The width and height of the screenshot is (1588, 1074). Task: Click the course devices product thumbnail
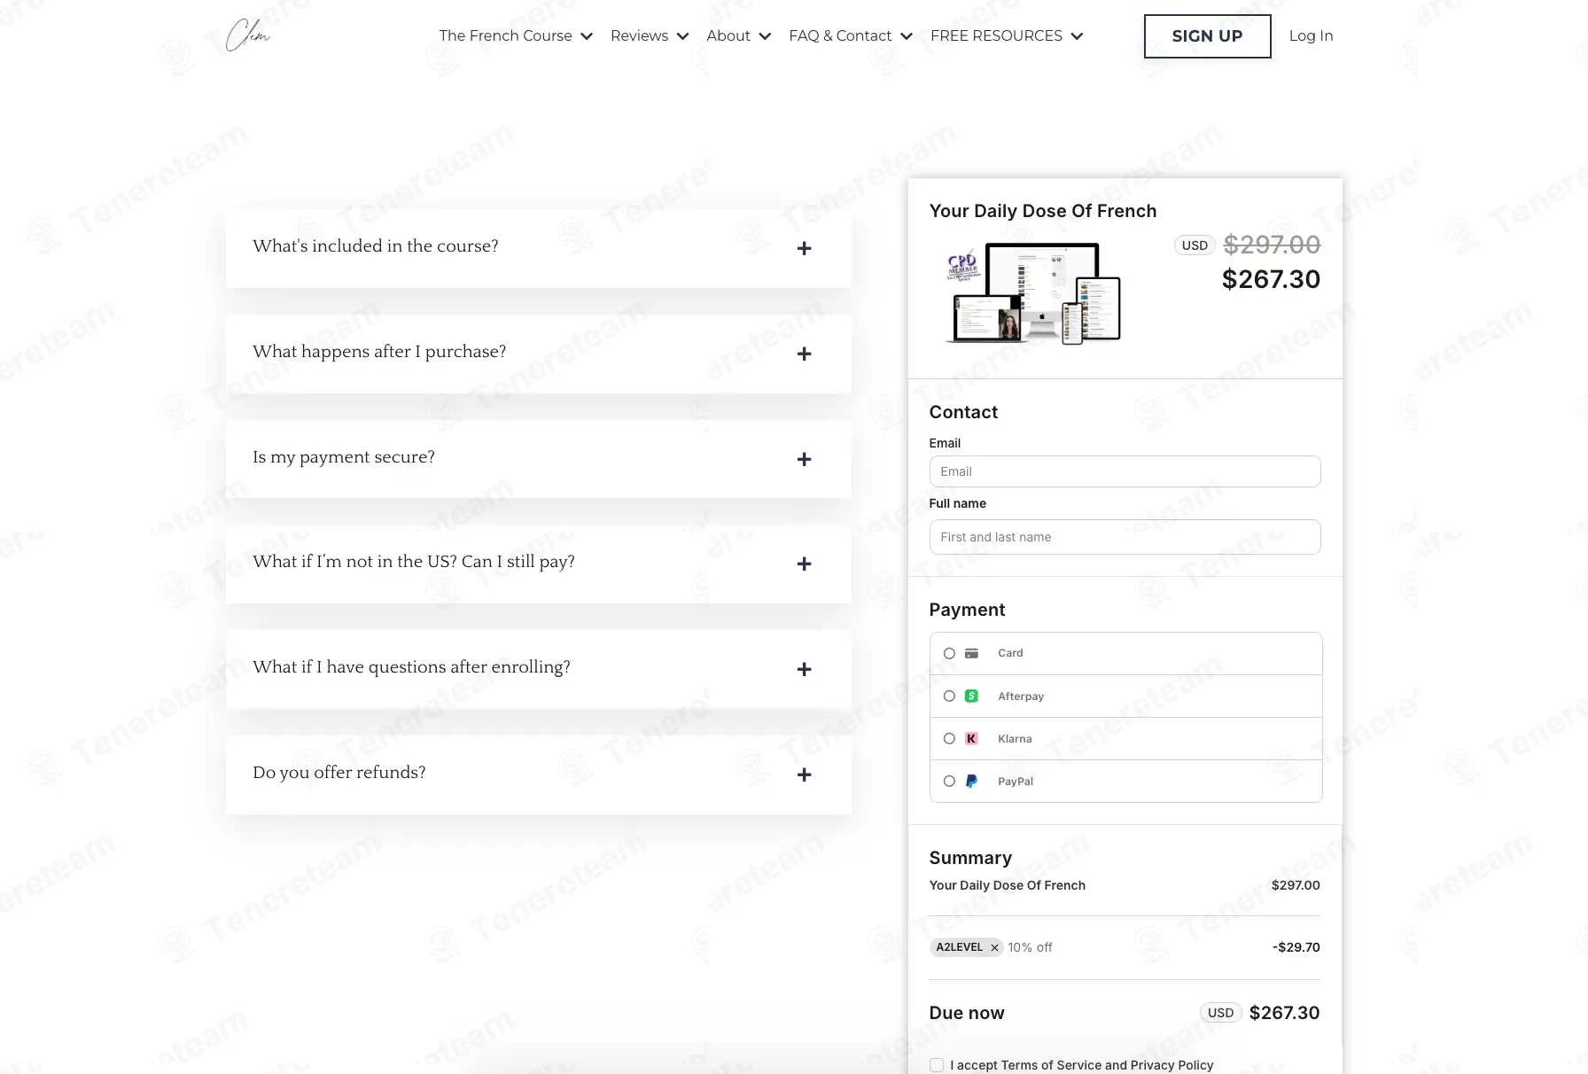point(1034,292)
